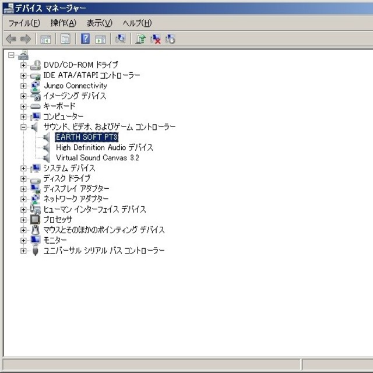This screenshot has width=373, height=373.
Task: Click the Uninstall device red X icon
Action: [156, 39]
